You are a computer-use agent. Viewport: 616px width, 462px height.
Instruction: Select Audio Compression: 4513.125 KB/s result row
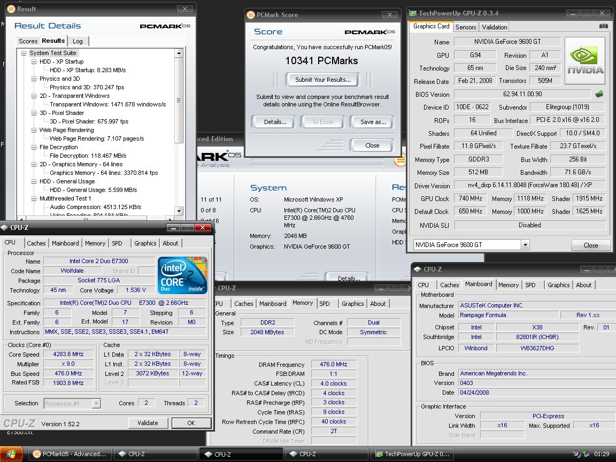pyautogui.click(x=96, y=207)
